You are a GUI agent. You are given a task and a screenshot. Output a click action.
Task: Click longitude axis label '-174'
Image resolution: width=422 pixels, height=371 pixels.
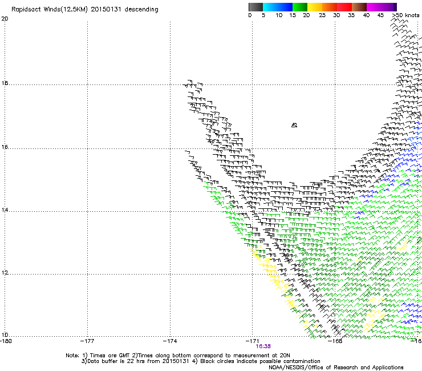[170, 341]
